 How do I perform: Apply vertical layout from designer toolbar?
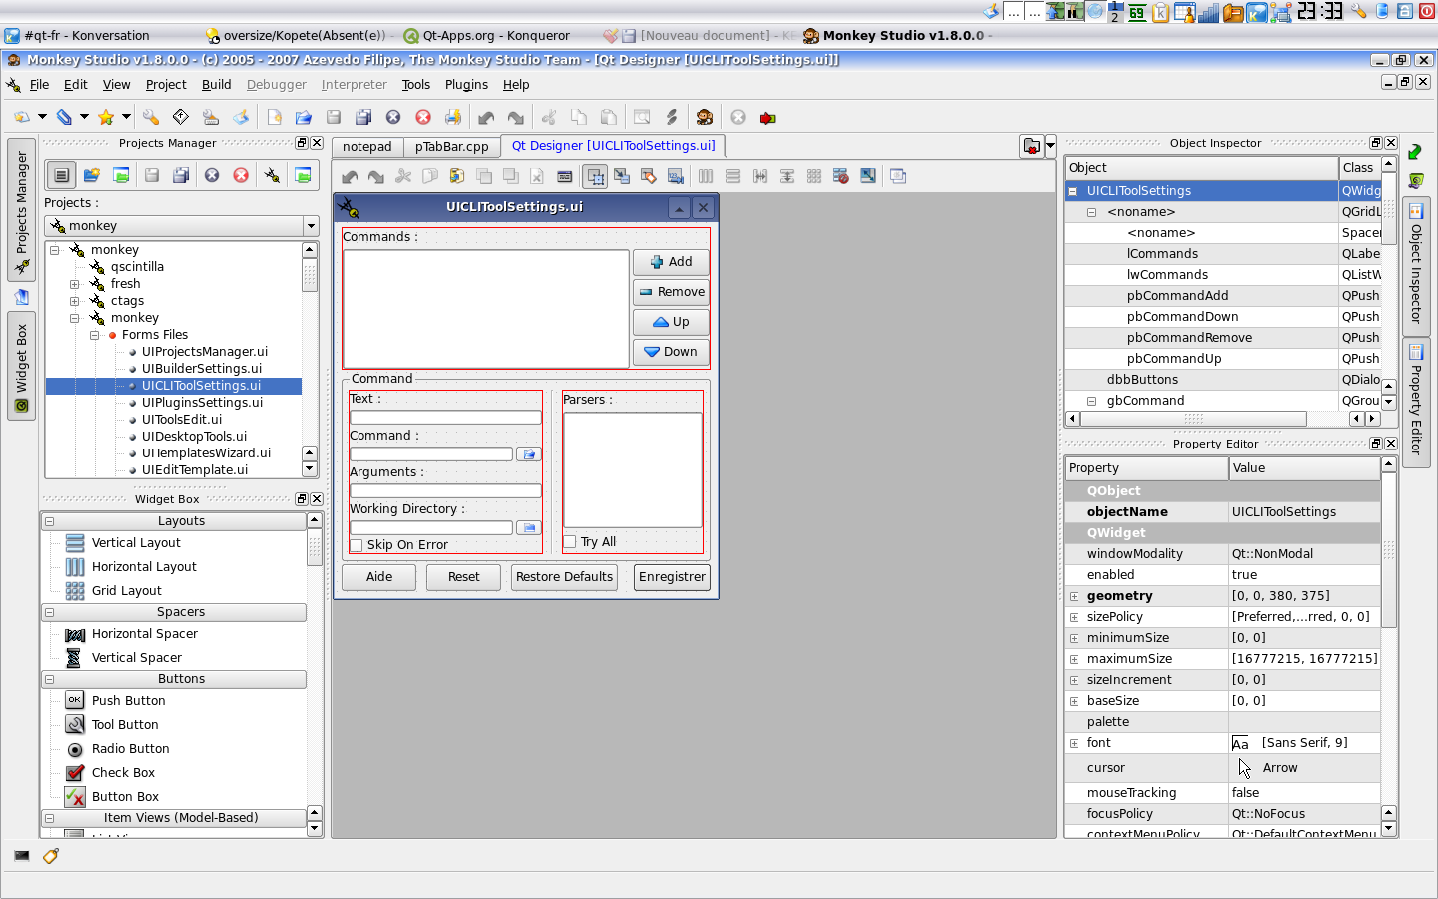click(733, 176)
